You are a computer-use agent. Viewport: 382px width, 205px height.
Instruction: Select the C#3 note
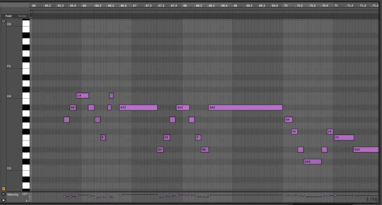(x=312, y=162)
